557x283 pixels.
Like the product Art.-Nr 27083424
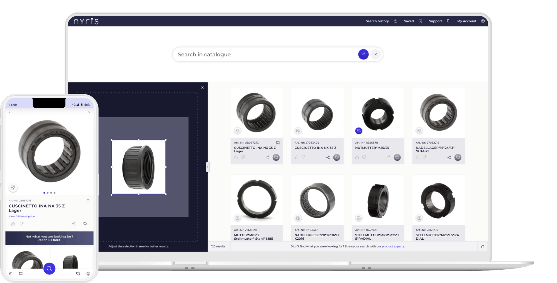(296, 157)
